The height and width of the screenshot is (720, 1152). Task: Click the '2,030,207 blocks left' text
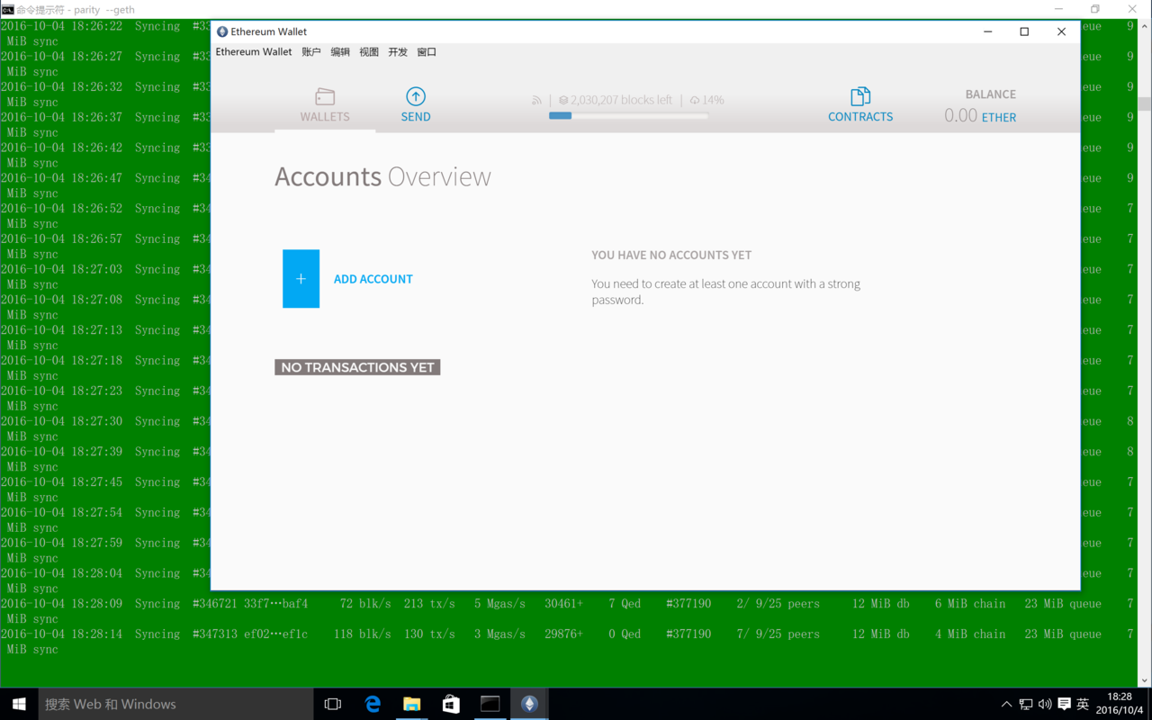coord(621,101)
